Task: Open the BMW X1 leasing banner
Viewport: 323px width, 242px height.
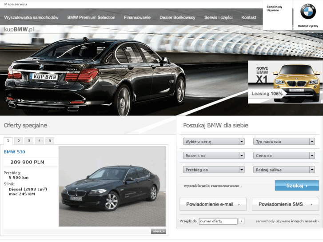Action: point(285,82)
